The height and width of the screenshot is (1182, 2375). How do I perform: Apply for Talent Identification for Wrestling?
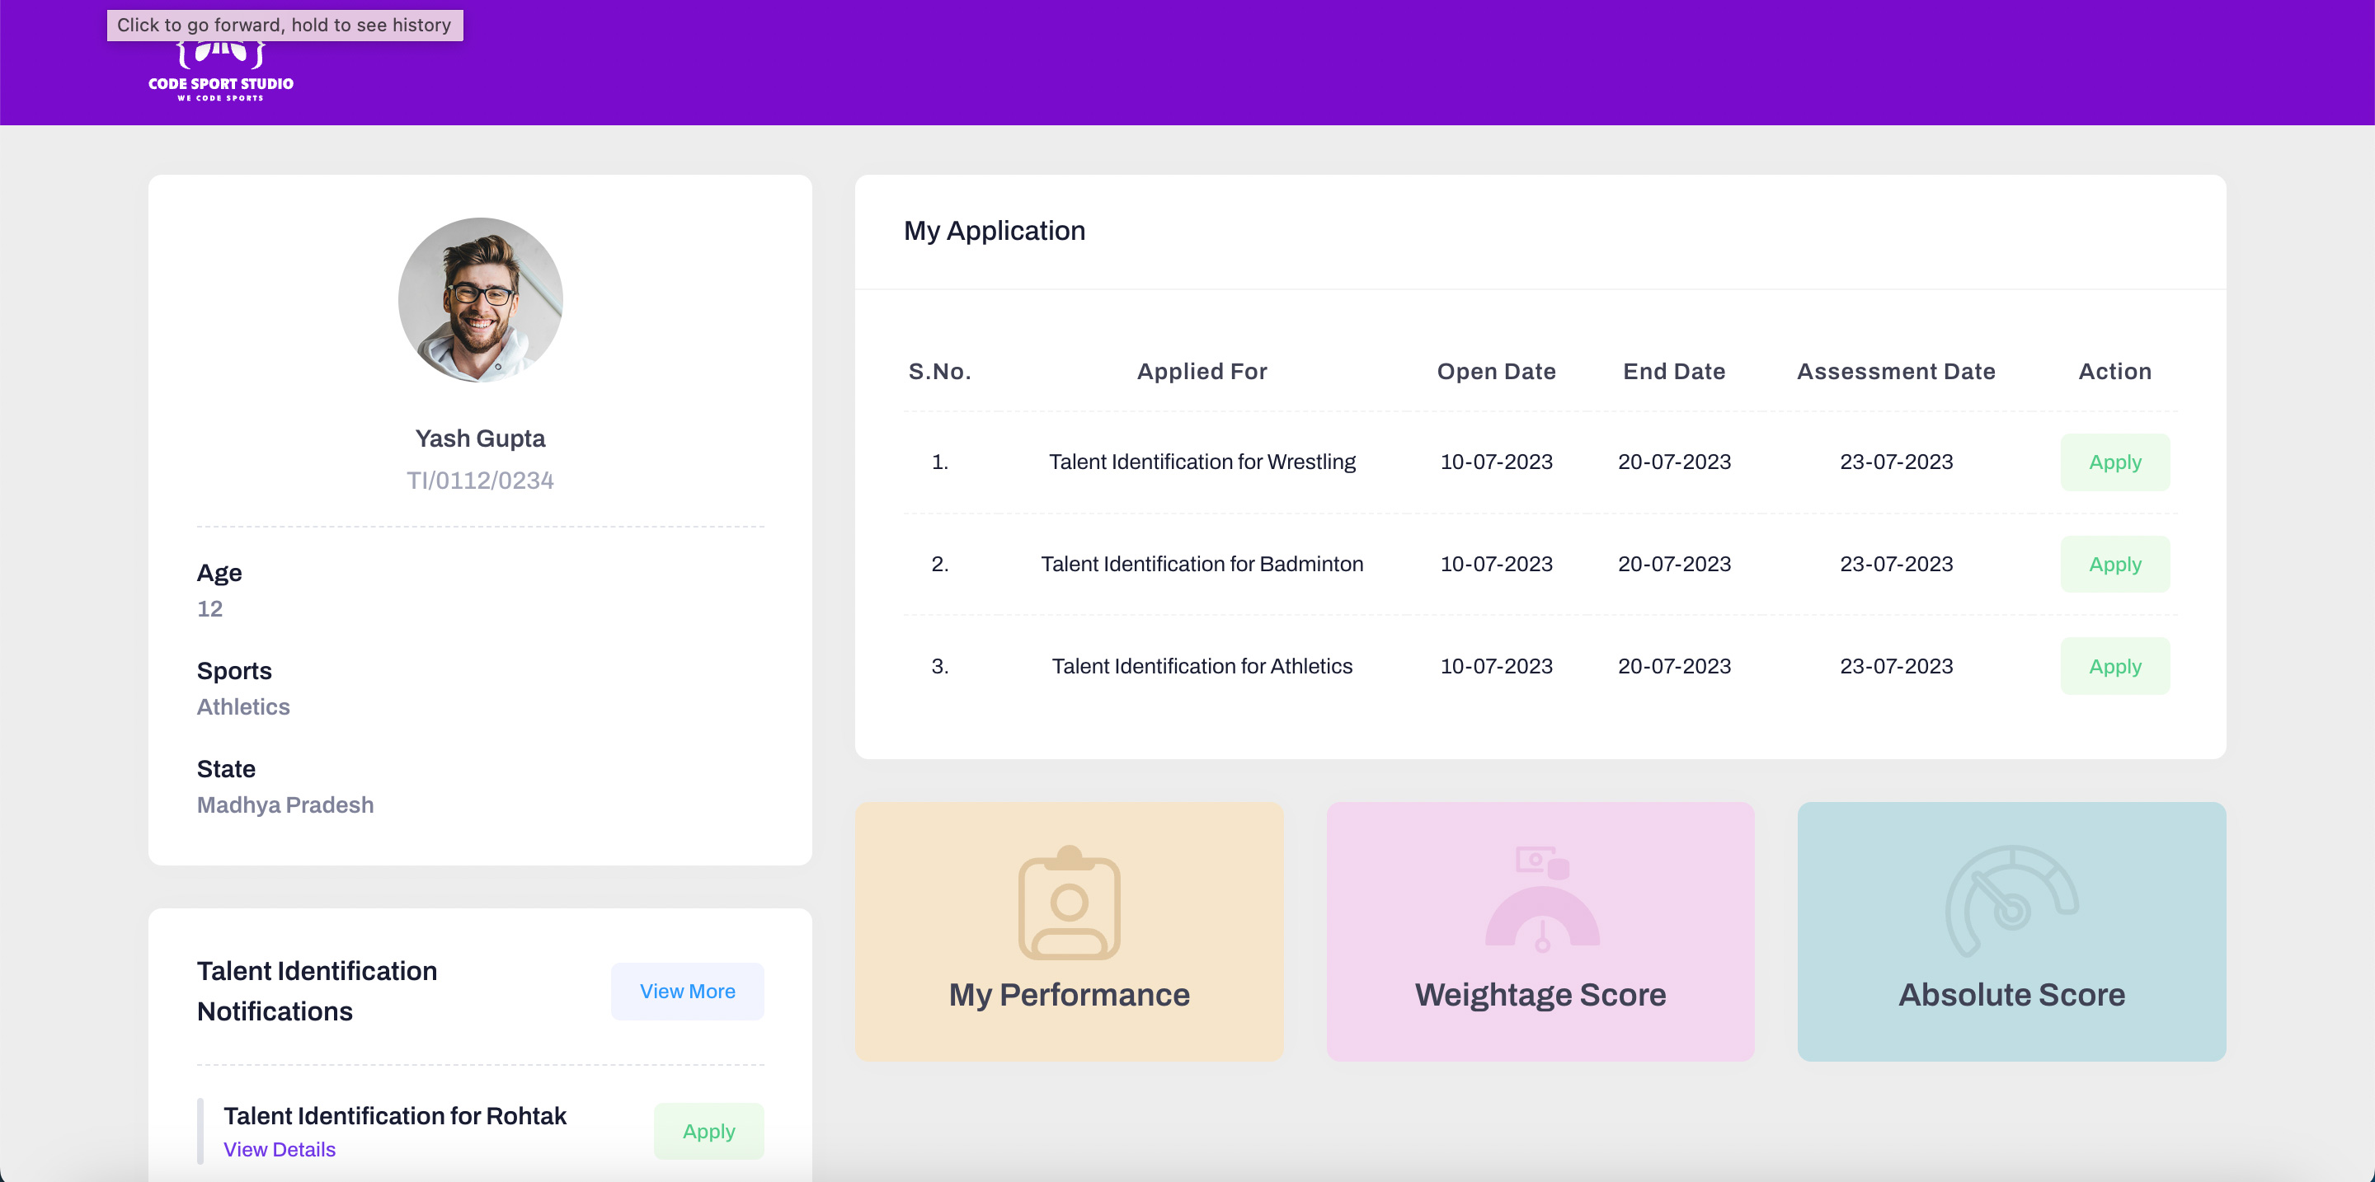point(2114,462)
